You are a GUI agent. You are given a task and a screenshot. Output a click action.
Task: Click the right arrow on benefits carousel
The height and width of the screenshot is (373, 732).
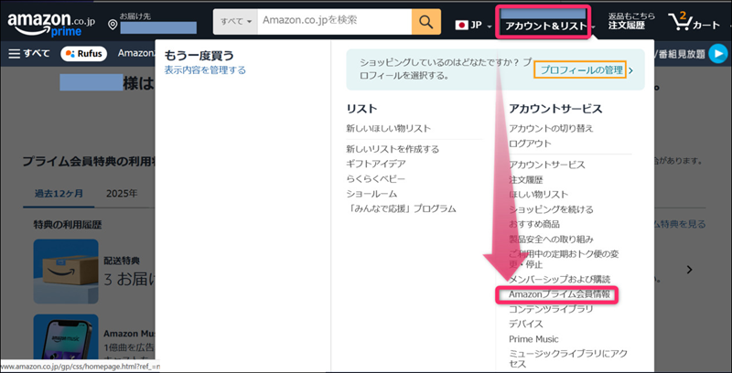pos(690,270)
